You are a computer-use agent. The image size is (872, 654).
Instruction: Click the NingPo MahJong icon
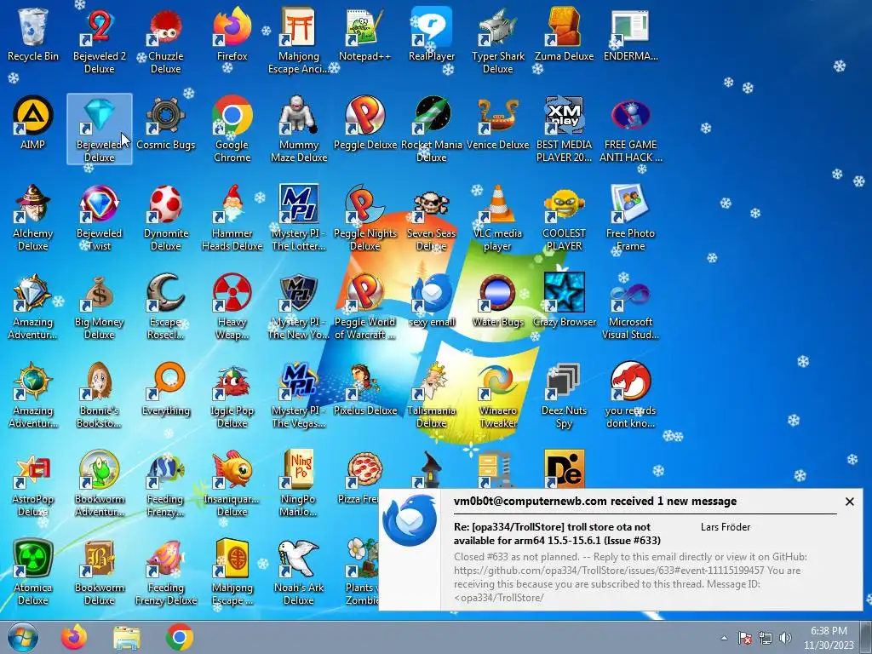click(299, 484)
